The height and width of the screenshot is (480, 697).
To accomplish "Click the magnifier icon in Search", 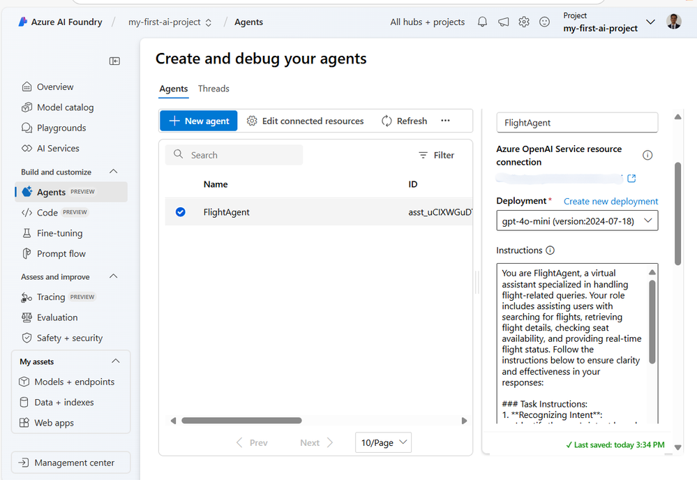I will click(x=178, y=154).
